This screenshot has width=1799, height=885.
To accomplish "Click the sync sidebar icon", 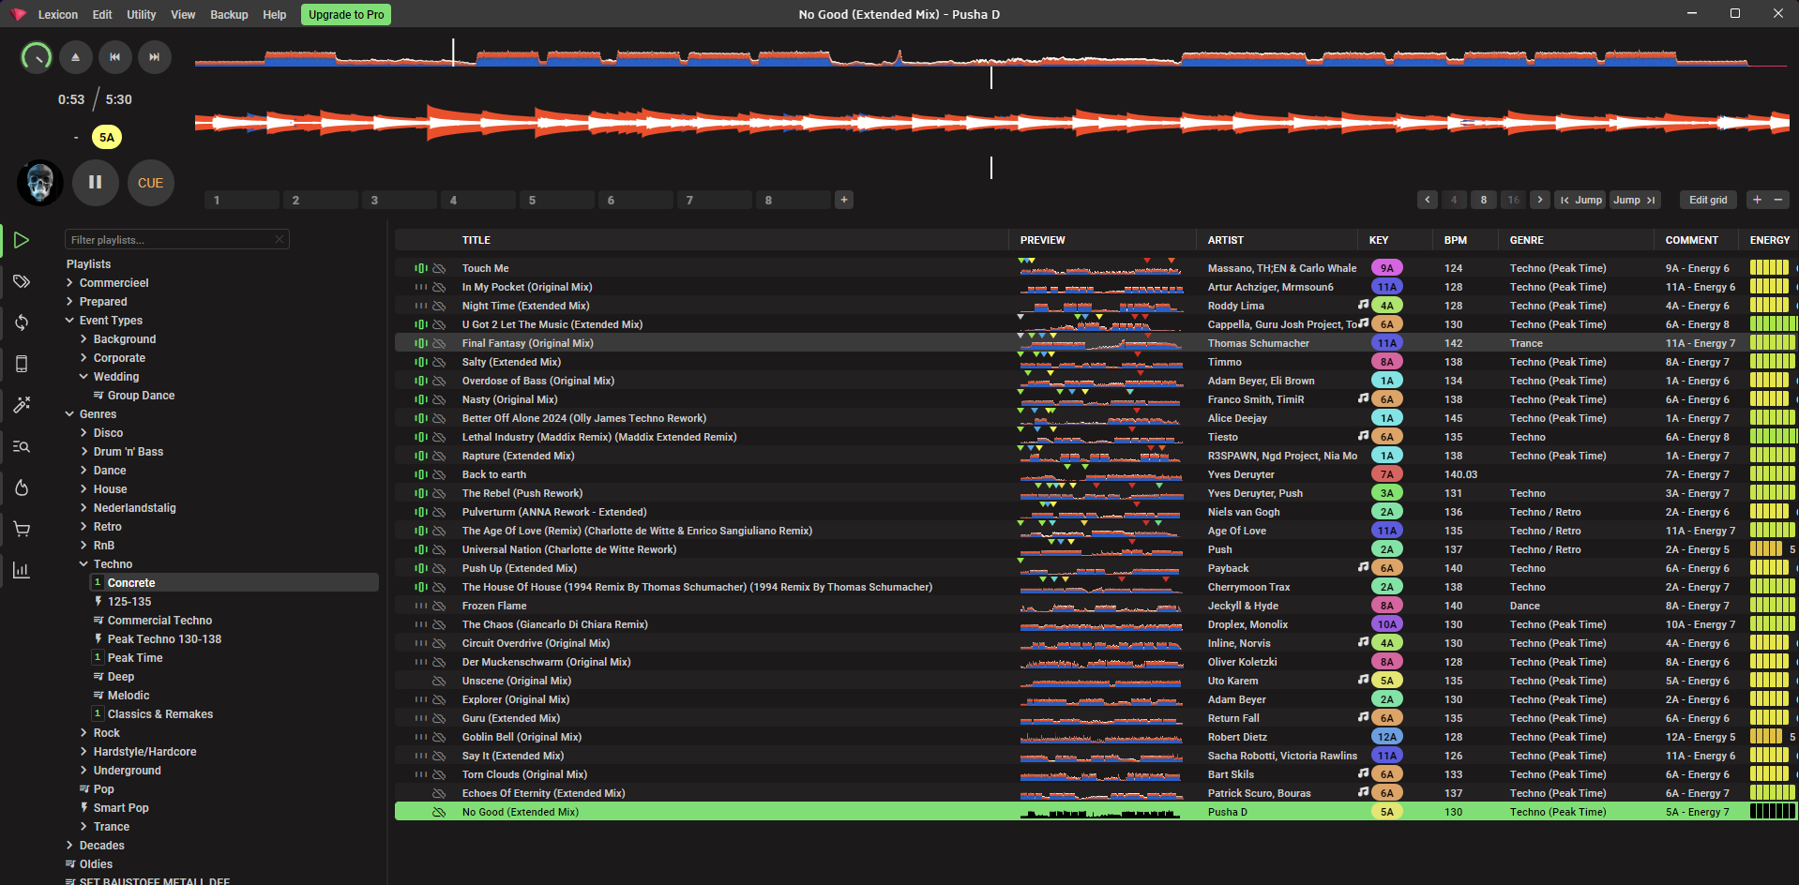I will click(x=22, y=322).
